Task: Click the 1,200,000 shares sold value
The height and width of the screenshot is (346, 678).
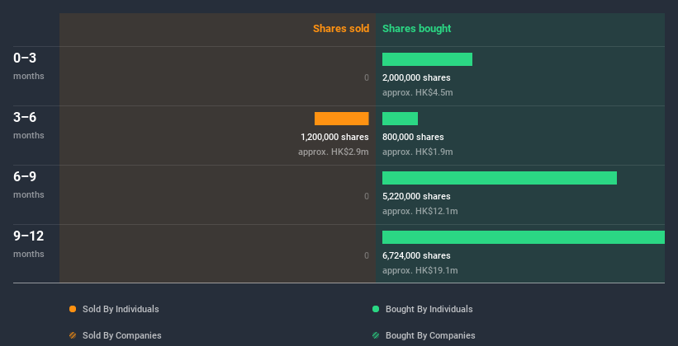Action: (x=334, y=138)
